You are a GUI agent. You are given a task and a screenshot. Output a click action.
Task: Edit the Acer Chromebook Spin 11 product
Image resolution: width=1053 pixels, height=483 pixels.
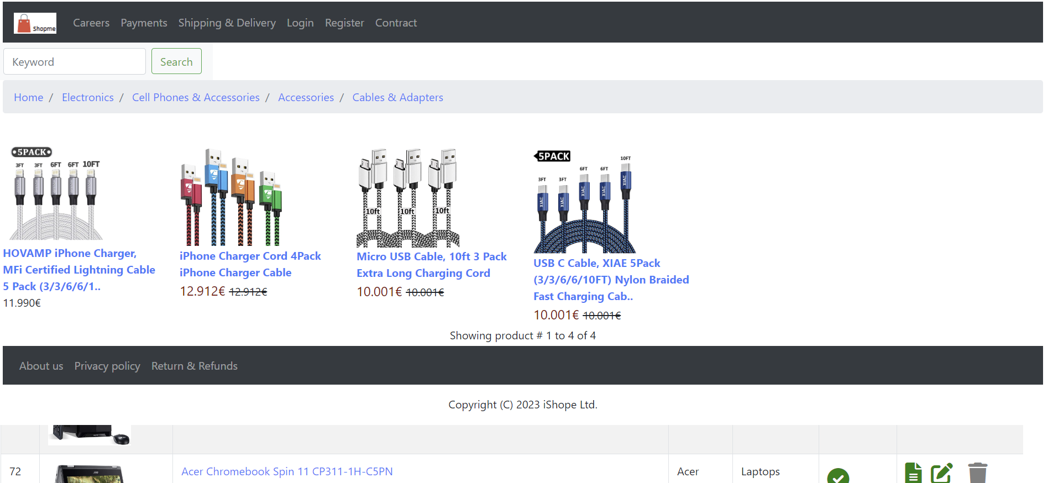coord(941,473)
